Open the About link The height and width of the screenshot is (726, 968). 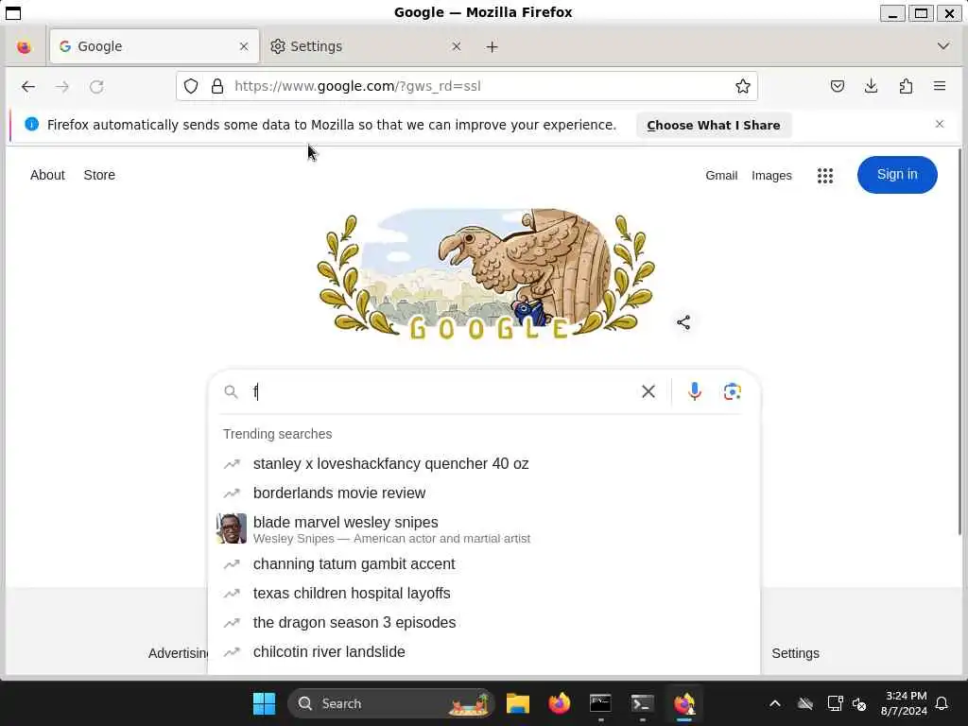[47, 175]
